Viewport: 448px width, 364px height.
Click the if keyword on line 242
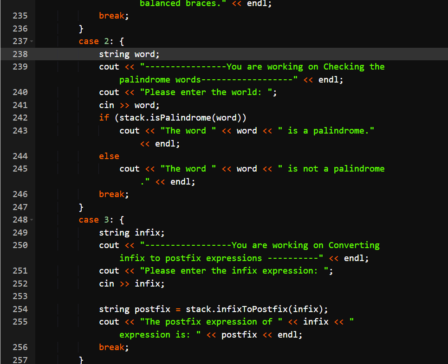pos(104,118)
